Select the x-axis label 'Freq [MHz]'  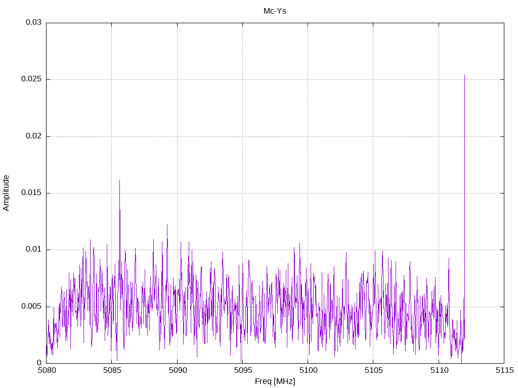click(275, 381)
